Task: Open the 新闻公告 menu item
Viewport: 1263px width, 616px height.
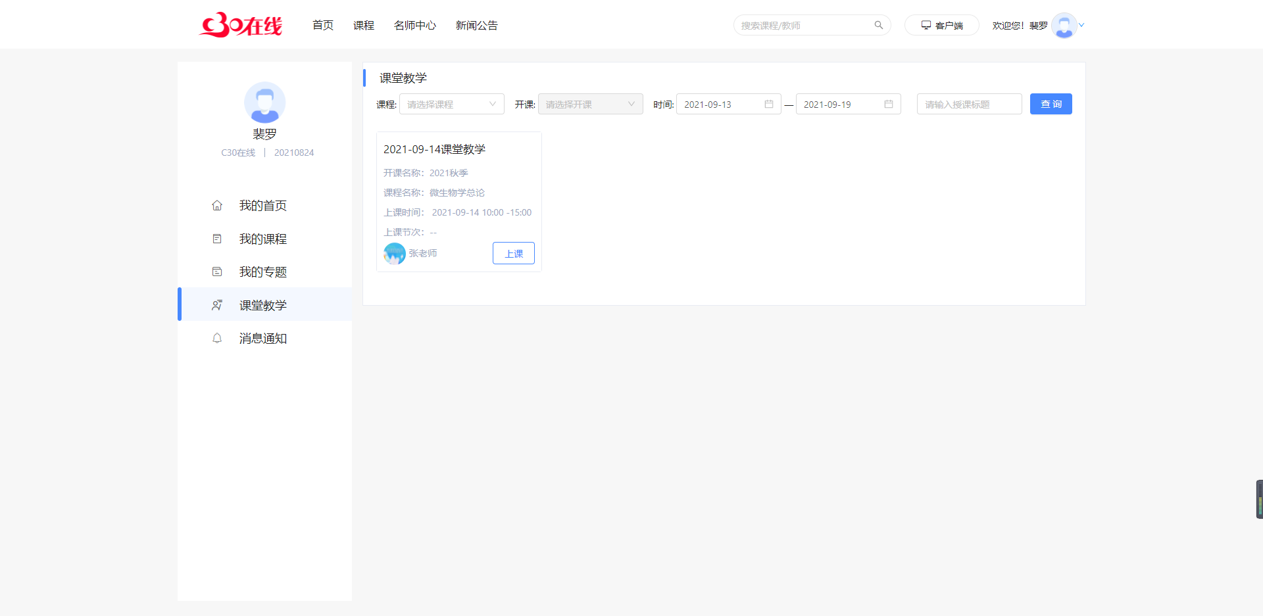Action: pyautogui.click(x=476, y=25)
